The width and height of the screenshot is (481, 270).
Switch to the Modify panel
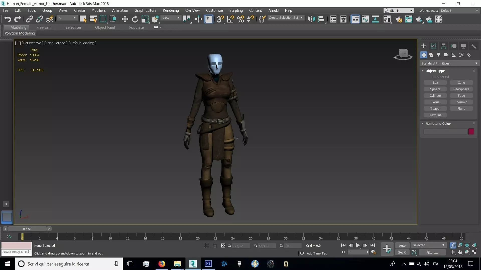tap(433, 46)
